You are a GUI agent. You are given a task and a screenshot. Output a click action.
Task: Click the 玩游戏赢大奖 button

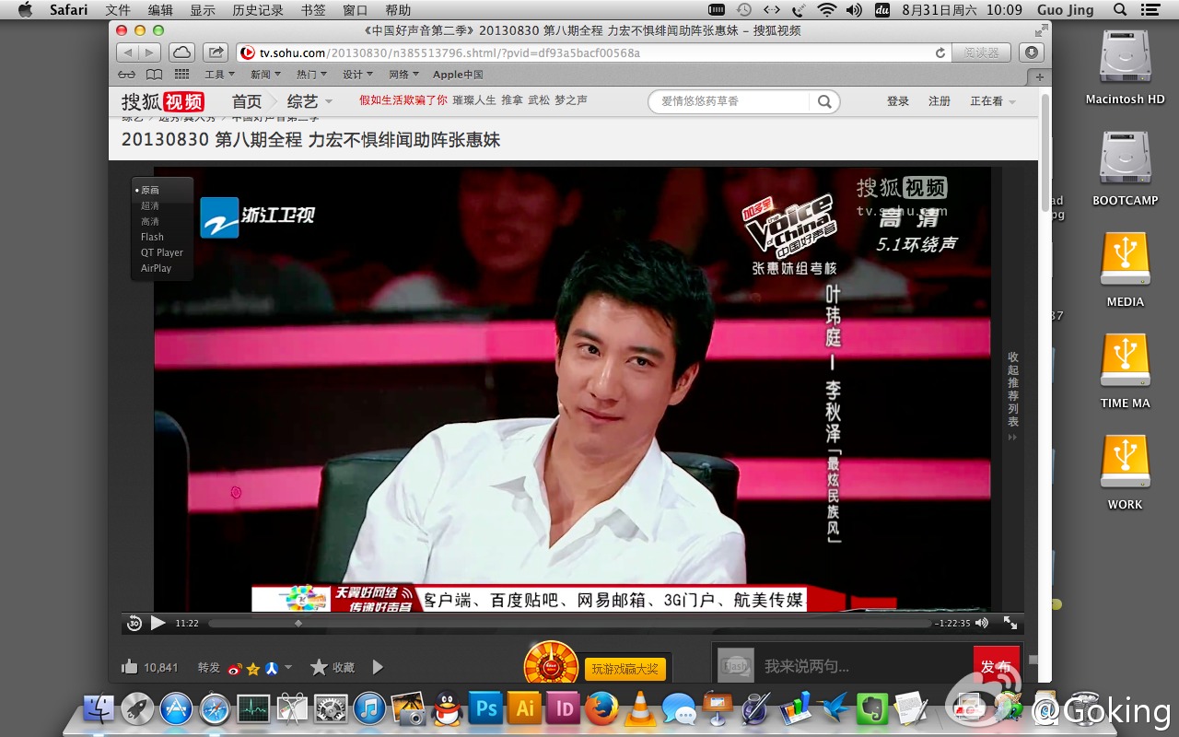625,669
